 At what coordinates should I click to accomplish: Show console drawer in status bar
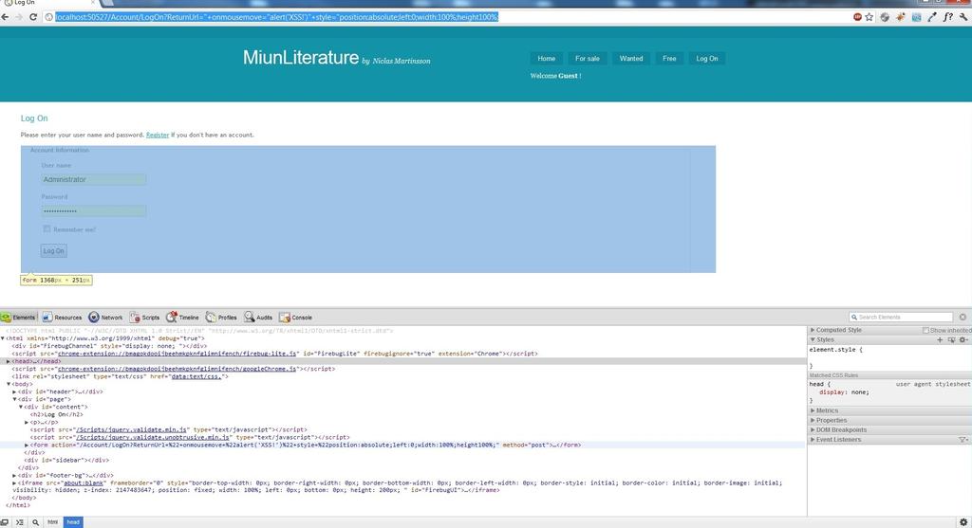point(20,522)
